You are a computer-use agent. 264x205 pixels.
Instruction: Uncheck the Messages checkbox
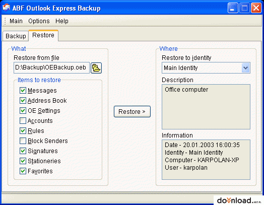click(23, 90)
